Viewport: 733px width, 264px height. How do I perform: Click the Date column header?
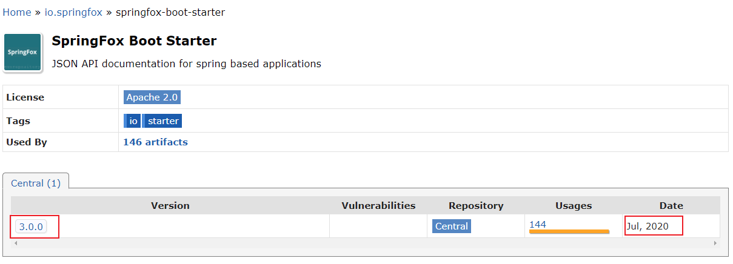(671, 206)
